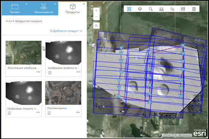Image resolution: width=209 pixels, height=139 pixels.
Task: Return map to home extent
Action: (x=97, y=25)
